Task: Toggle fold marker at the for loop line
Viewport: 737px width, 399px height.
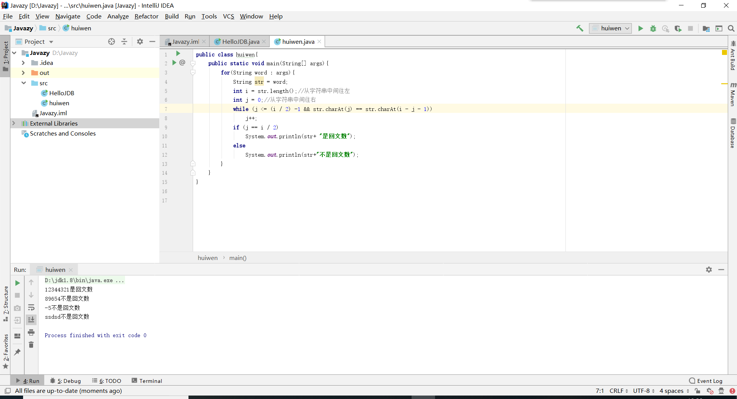Action: point(193,72)
